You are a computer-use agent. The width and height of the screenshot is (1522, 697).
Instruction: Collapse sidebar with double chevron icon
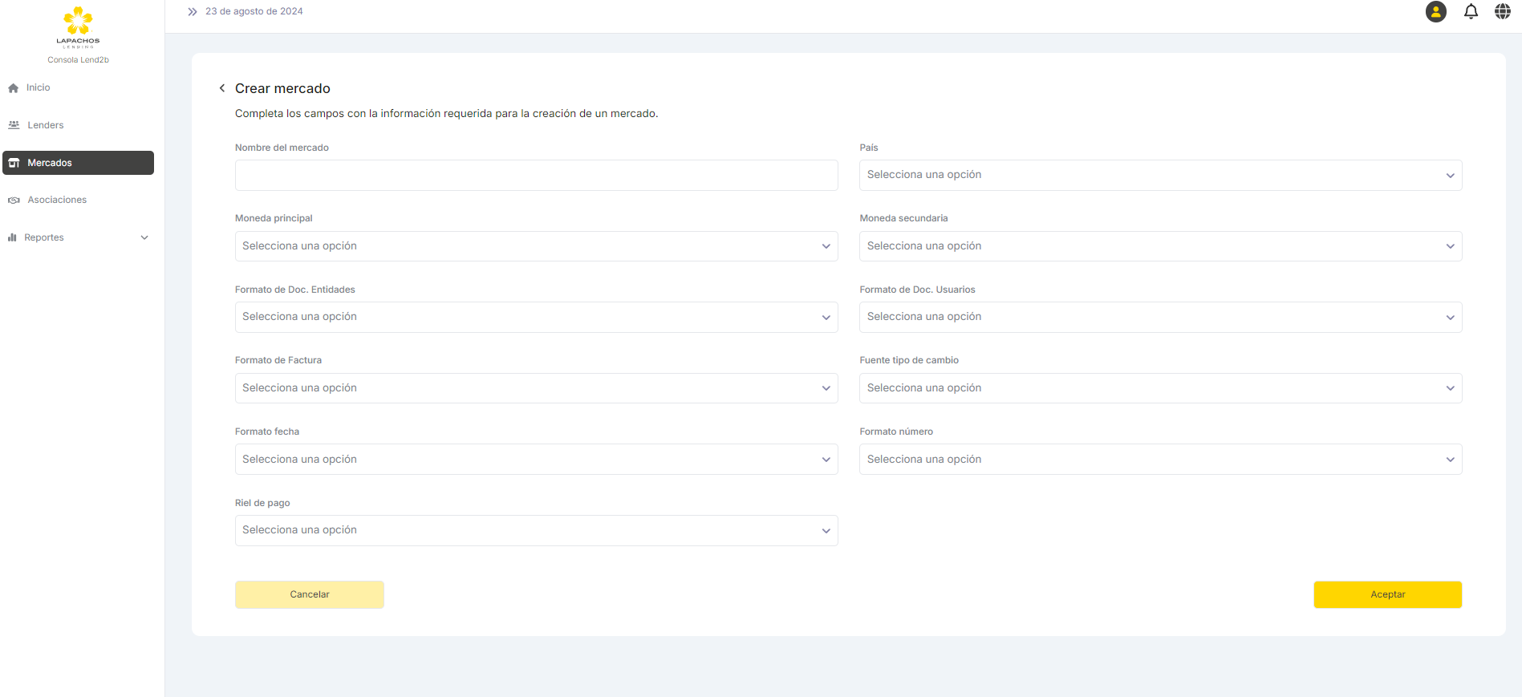193,12
